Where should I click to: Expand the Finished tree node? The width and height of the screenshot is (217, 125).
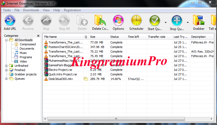[6, 70]
